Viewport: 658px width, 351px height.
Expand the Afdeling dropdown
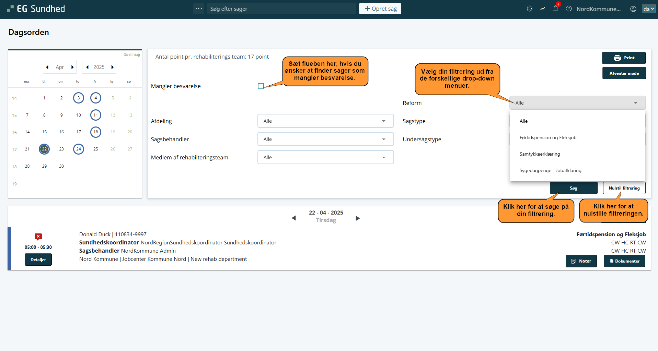click(325, 121)
